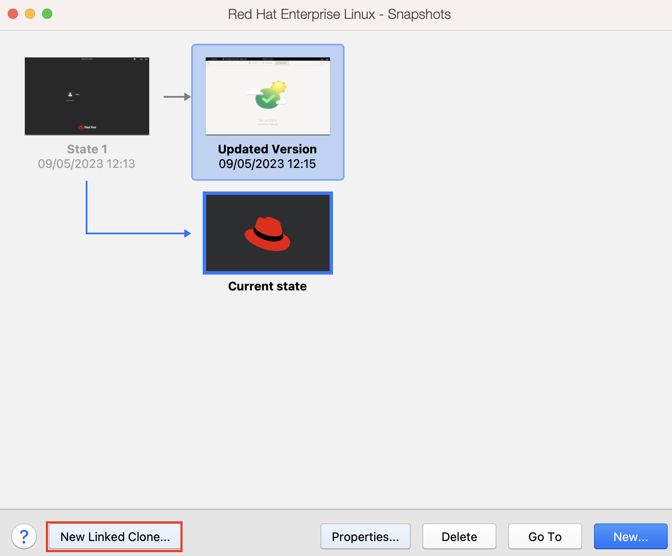The height and width of the screenshot is (556, 672).
Task: Click the small Red Hat logo in State 1 preview
Action: (87, 127)
